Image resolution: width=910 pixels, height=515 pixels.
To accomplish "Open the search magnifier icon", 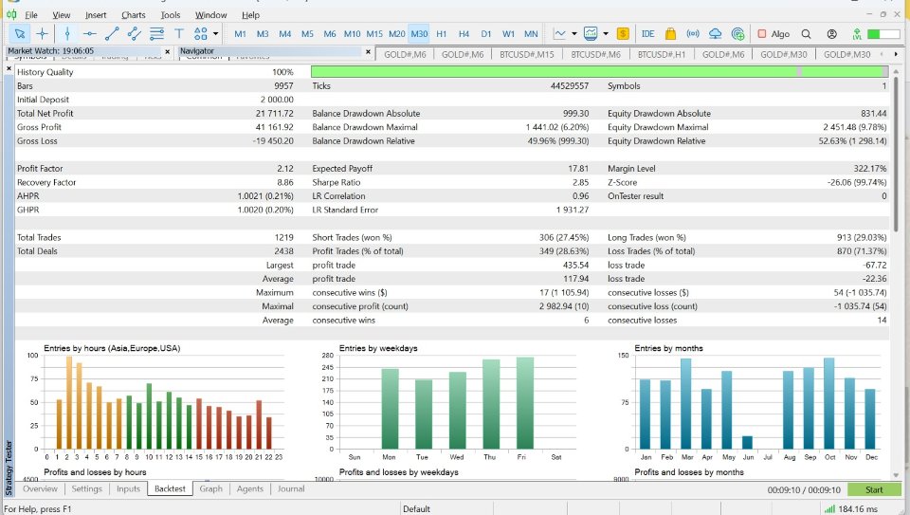I will coord(806,34).
